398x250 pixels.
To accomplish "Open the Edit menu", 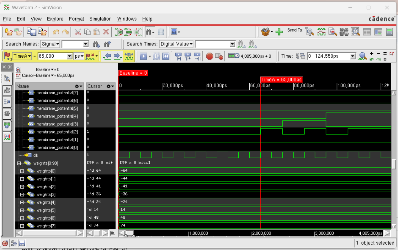I will pyautogui.click(x=21, y=19).
